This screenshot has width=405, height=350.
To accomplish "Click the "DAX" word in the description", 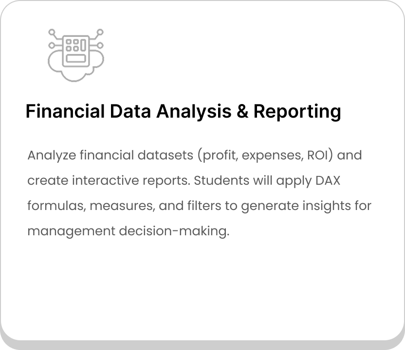I will pyautogui.click(x=328, y=180).
